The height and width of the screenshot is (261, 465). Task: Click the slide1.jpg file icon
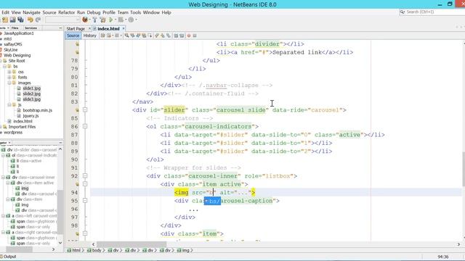coord(20,88)
